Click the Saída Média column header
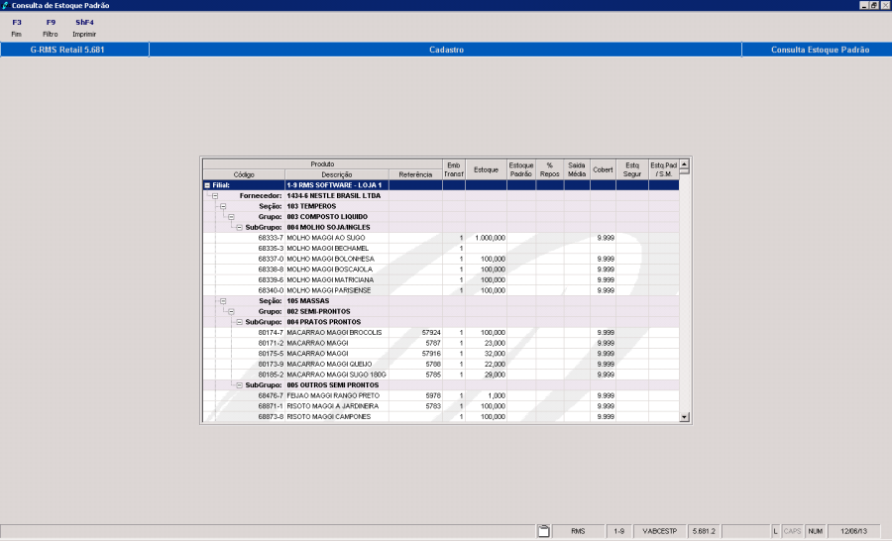 tap(577, 169)
